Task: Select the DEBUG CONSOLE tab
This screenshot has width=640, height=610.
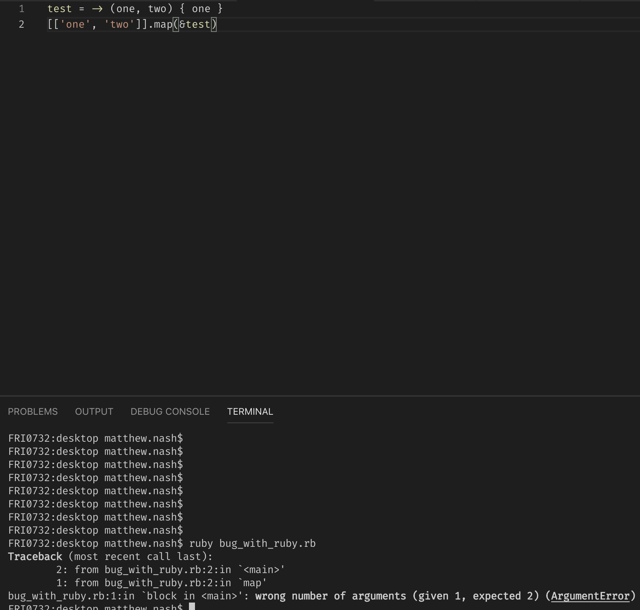Action: click(170, 412)
